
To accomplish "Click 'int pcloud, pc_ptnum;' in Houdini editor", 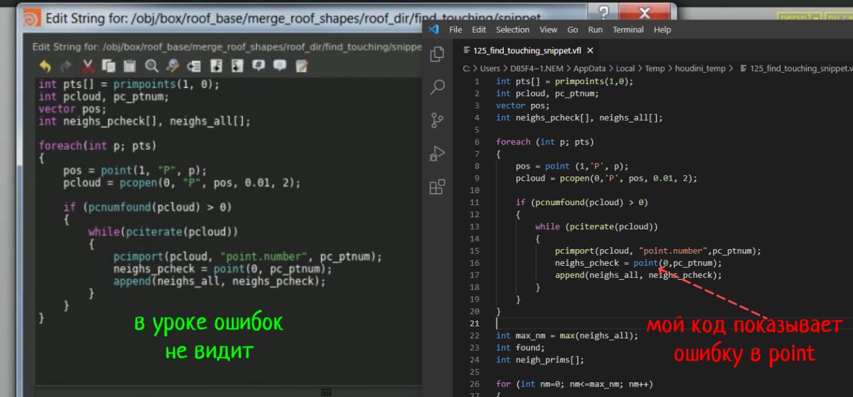I will tap(103, 97).
